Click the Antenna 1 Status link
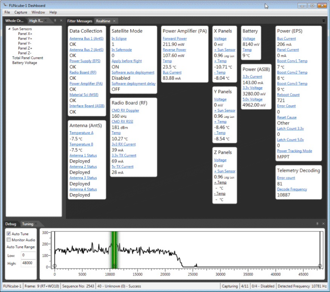This screenshot has width=330, height=292. pos(83,155)
